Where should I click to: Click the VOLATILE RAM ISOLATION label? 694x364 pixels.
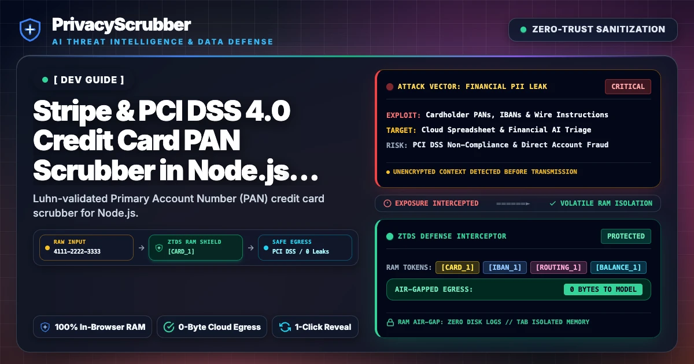[x=606, y=203]
